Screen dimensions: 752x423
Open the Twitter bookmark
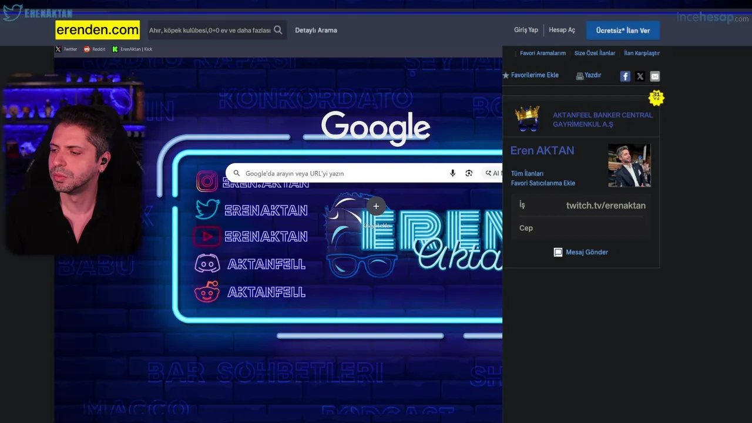[66, 49]
